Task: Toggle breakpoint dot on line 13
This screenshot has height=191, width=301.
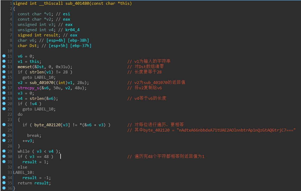Action: 4,67
